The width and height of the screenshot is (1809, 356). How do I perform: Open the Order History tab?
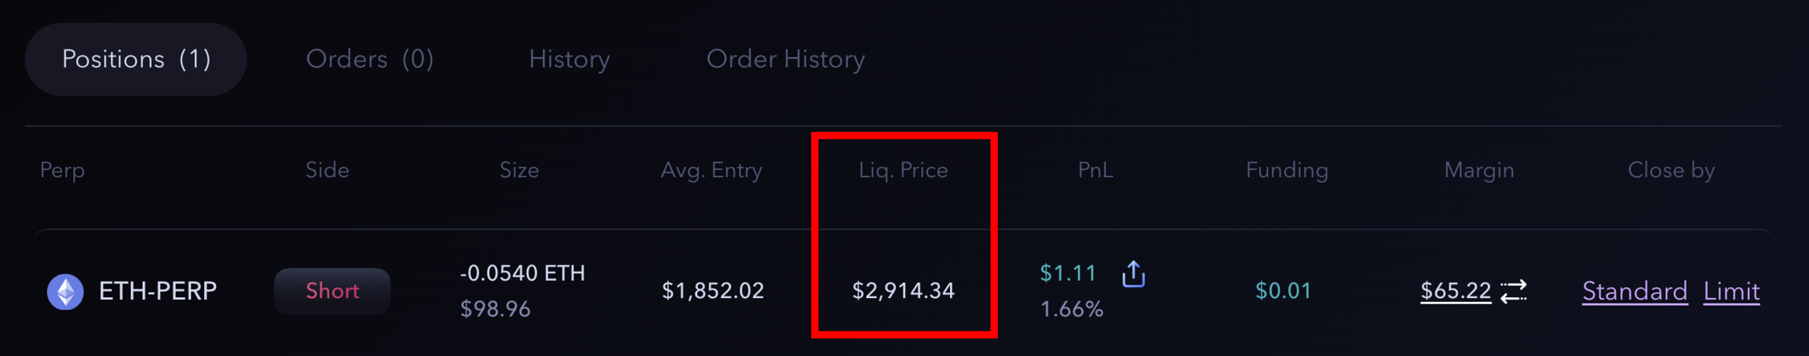(x=785, y=60)
